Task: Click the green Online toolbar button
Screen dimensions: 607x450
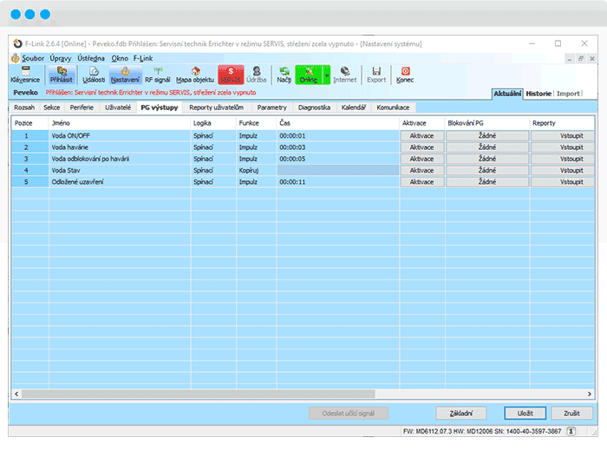Action: pyautogui.click(x=308, y=75)
